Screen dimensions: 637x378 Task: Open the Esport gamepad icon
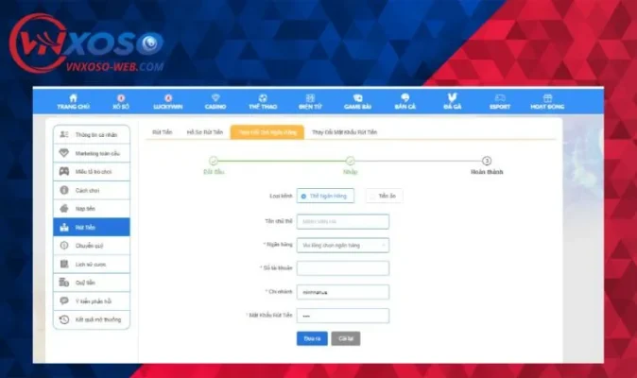pos(500,98)
